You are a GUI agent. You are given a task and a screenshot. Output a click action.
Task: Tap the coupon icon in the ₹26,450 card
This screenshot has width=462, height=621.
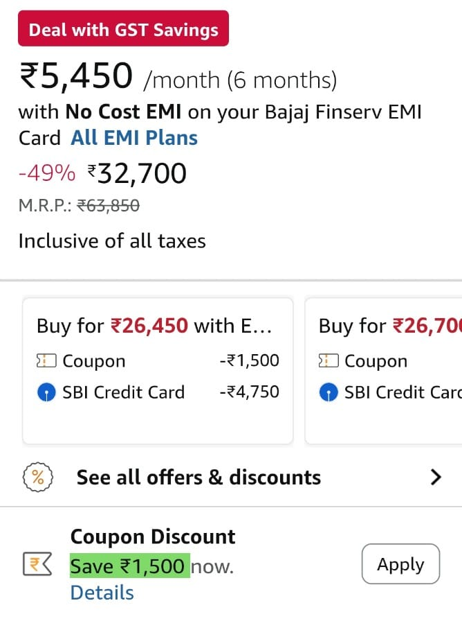pos(46,361)
